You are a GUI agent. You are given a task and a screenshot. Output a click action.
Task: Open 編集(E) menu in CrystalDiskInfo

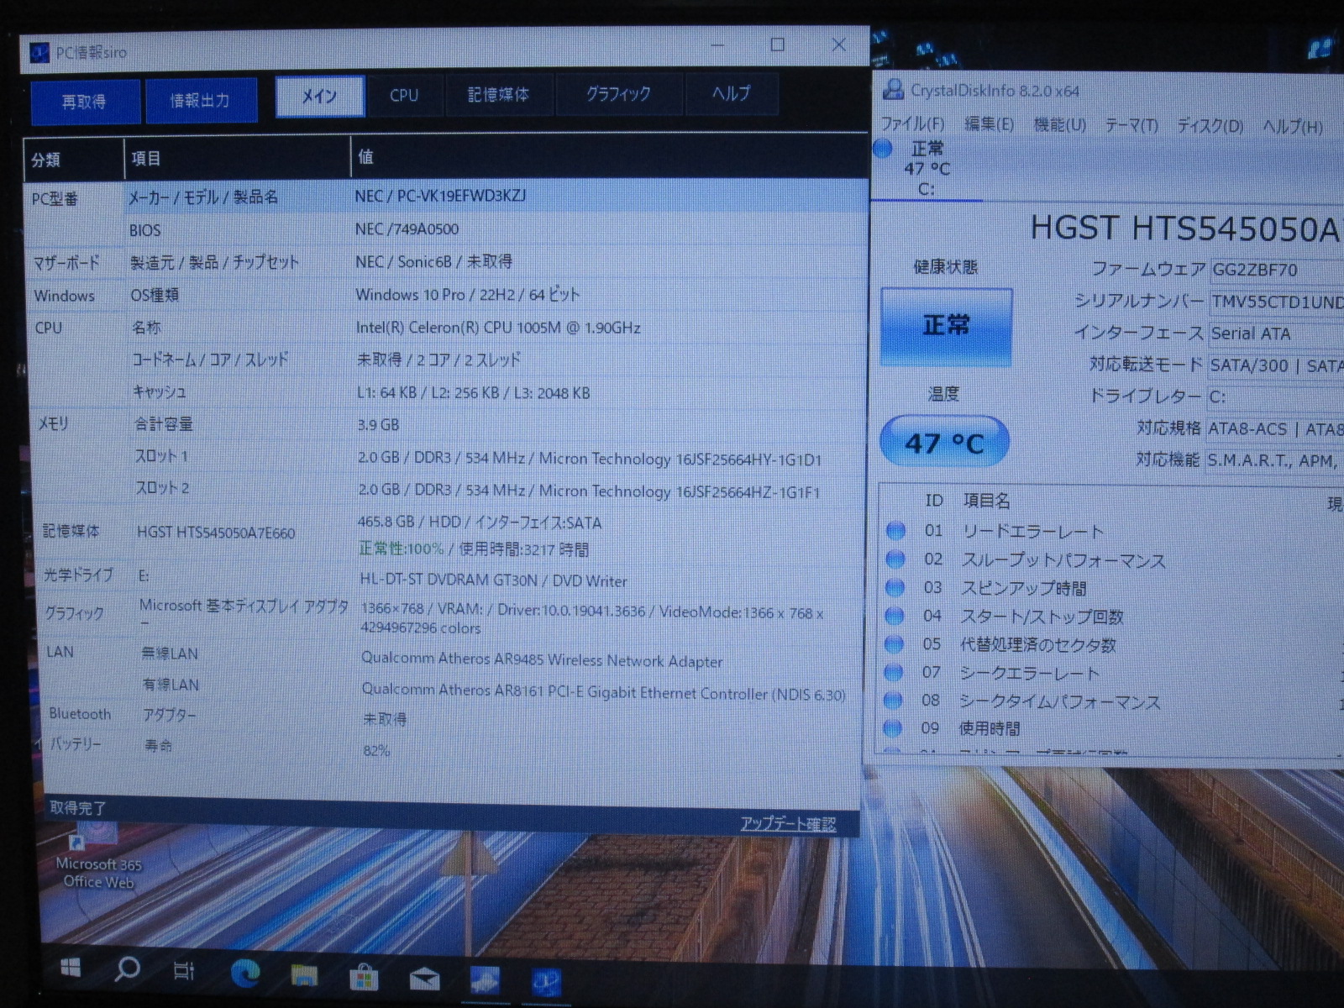pos(989,124)
